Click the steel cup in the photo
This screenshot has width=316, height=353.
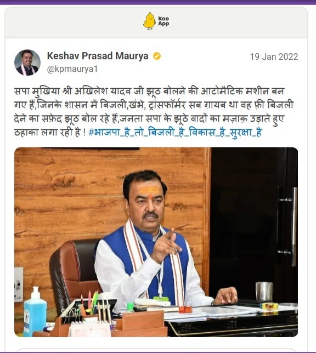[264, 291]
